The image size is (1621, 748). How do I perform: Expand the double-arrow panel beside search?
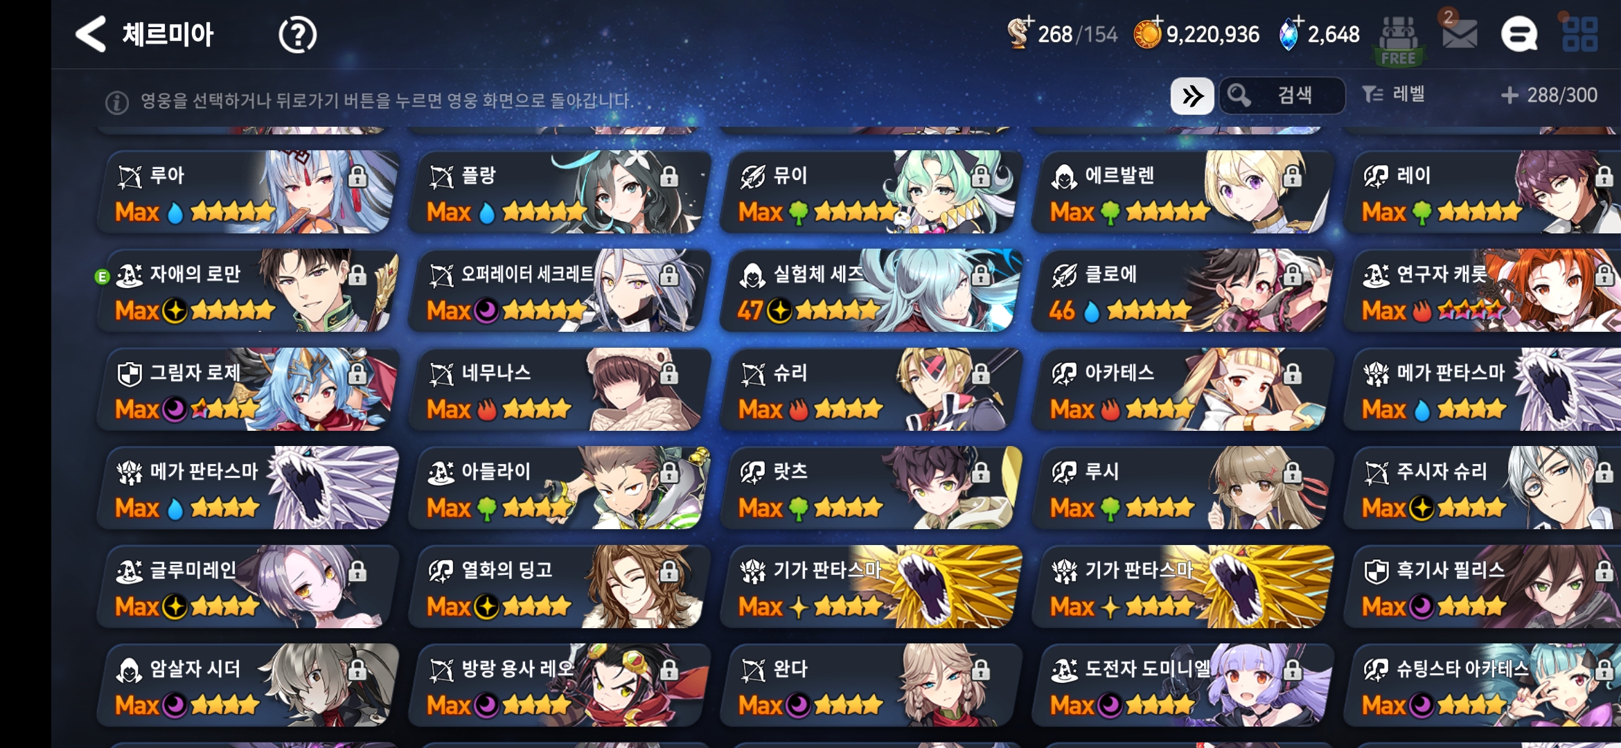coord(1192,96)
